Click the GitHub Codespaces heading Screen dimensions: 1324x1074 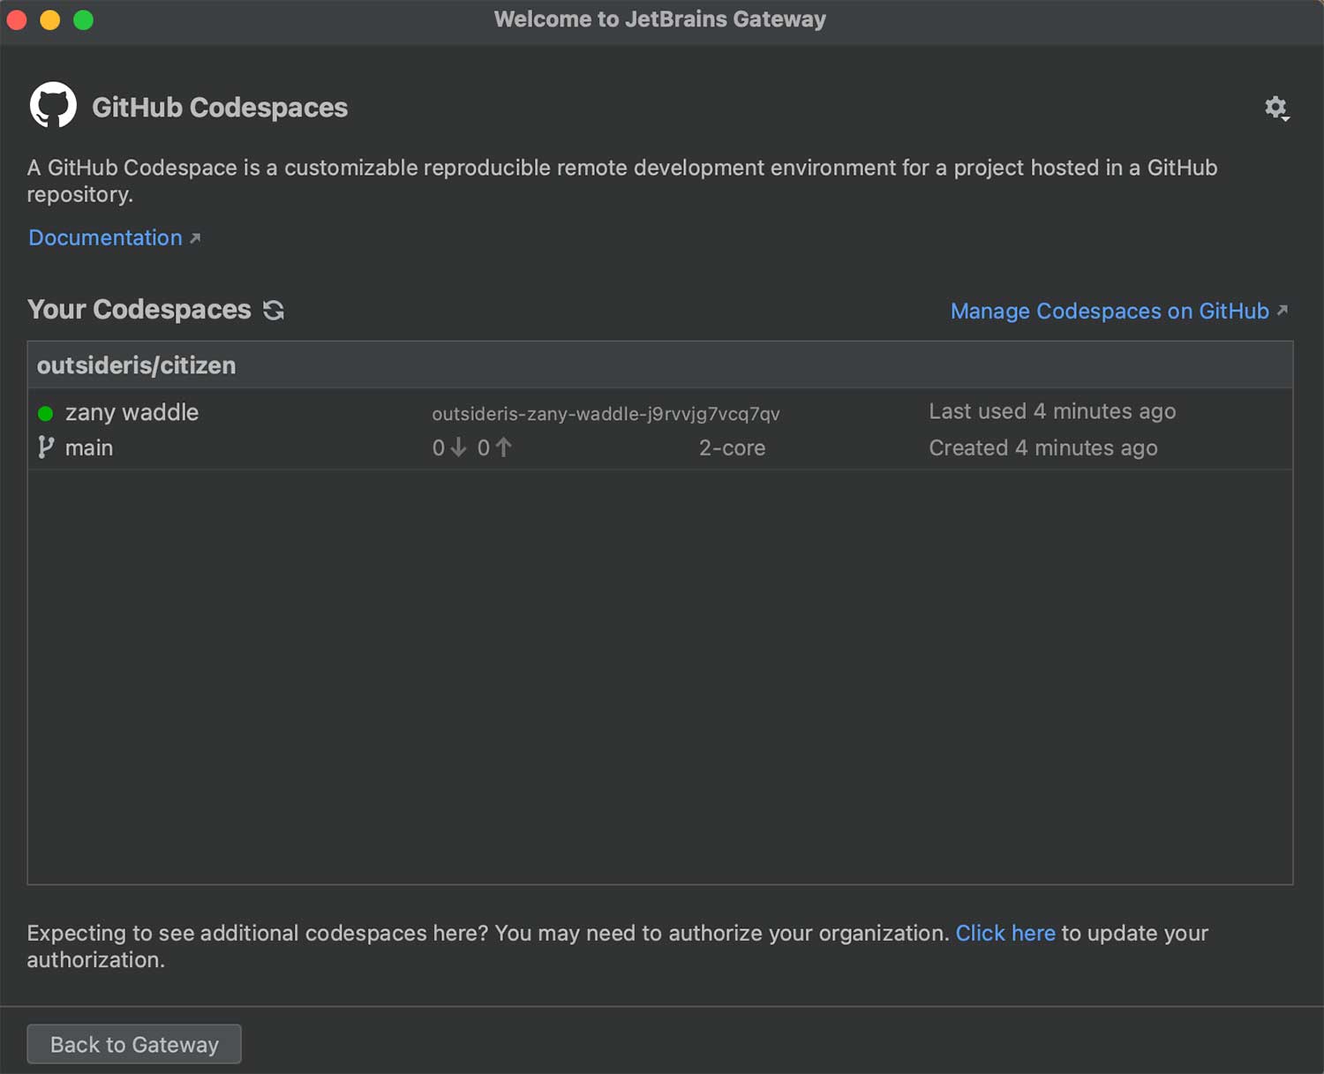220,108
